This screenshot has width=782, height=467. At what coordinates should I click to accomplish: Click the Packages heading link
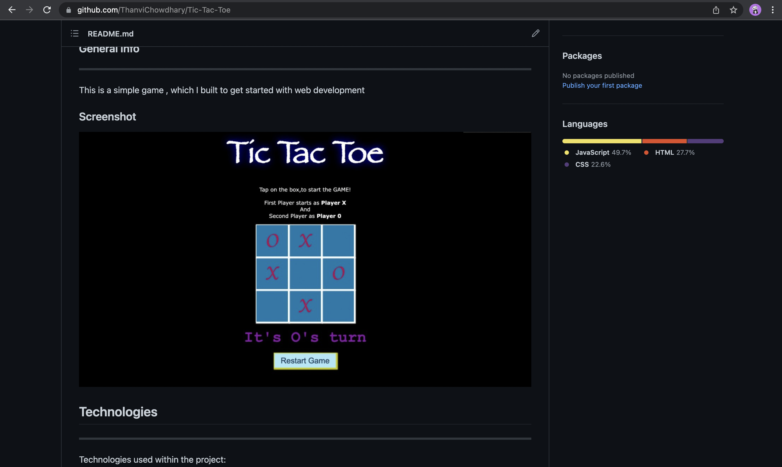click(582, 56)
